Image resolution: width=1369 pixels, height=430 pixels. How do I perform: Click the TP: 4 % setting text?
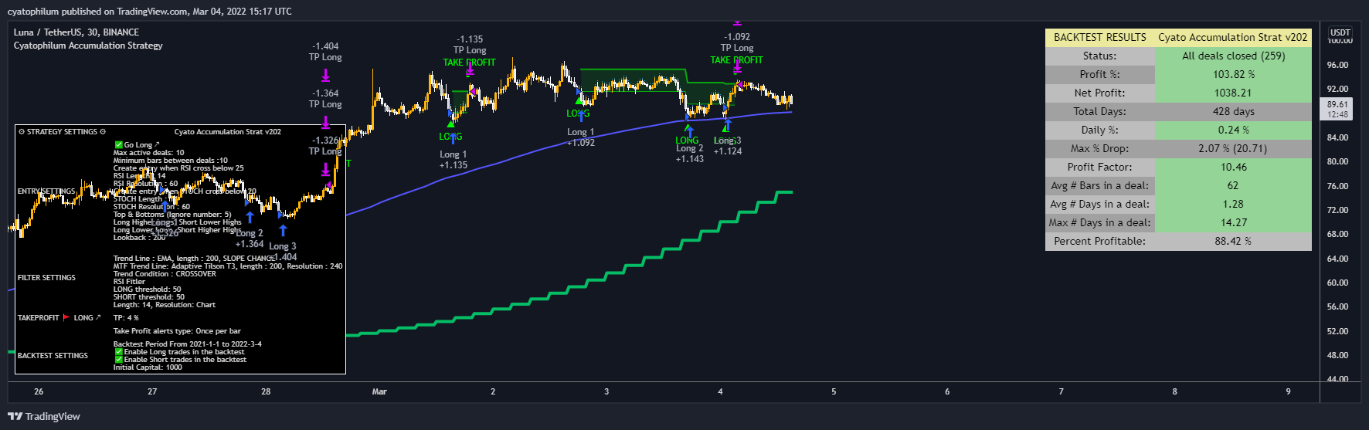click(126, 317)
